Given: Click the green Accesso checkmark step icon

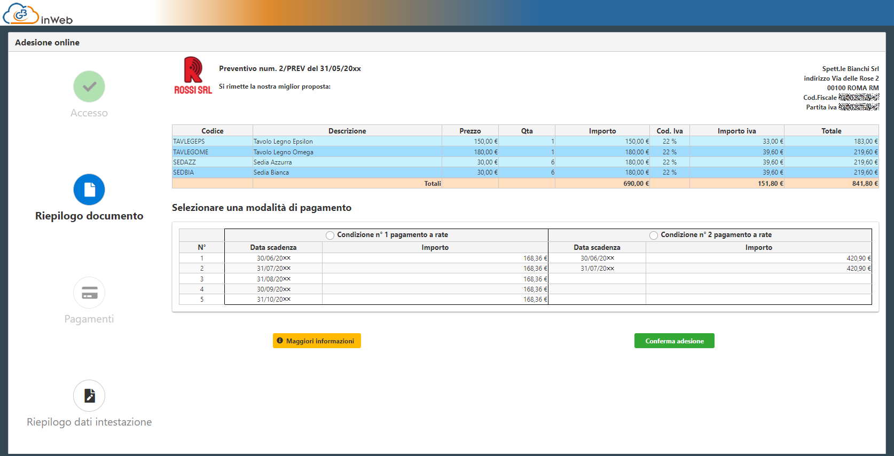Looking at the screenshot, I should [x=89, y=87].
